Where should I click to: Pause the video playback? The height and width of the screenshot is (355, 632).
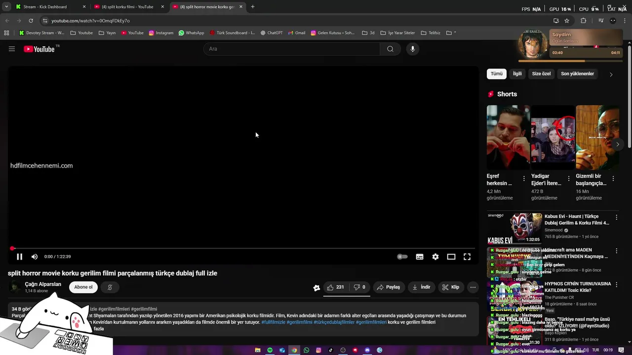(19, 256)
